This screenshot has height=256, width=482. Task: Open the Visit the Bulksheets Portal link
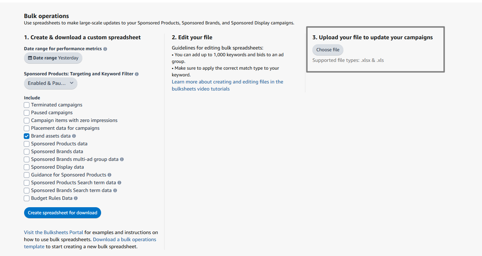[53, 232]
